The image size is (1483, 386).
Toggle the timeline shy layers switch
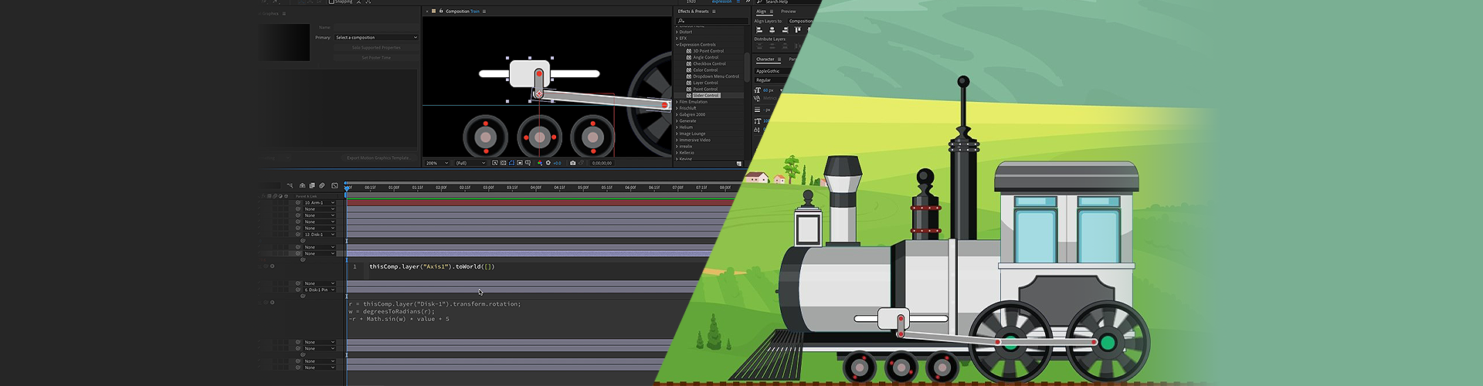pyautogui.click(x=302, y=185)
